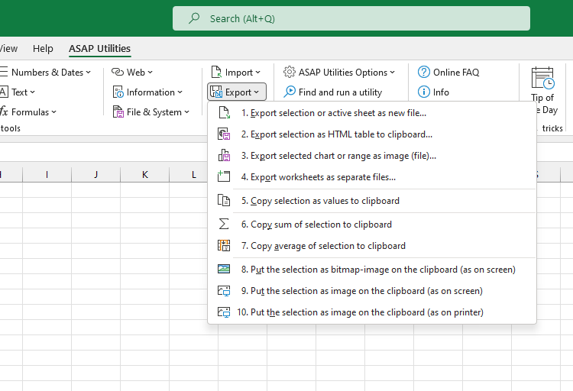Open the Info button label

pos(441,92)
